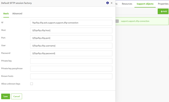Focus the Password input field

pos(71,53)
